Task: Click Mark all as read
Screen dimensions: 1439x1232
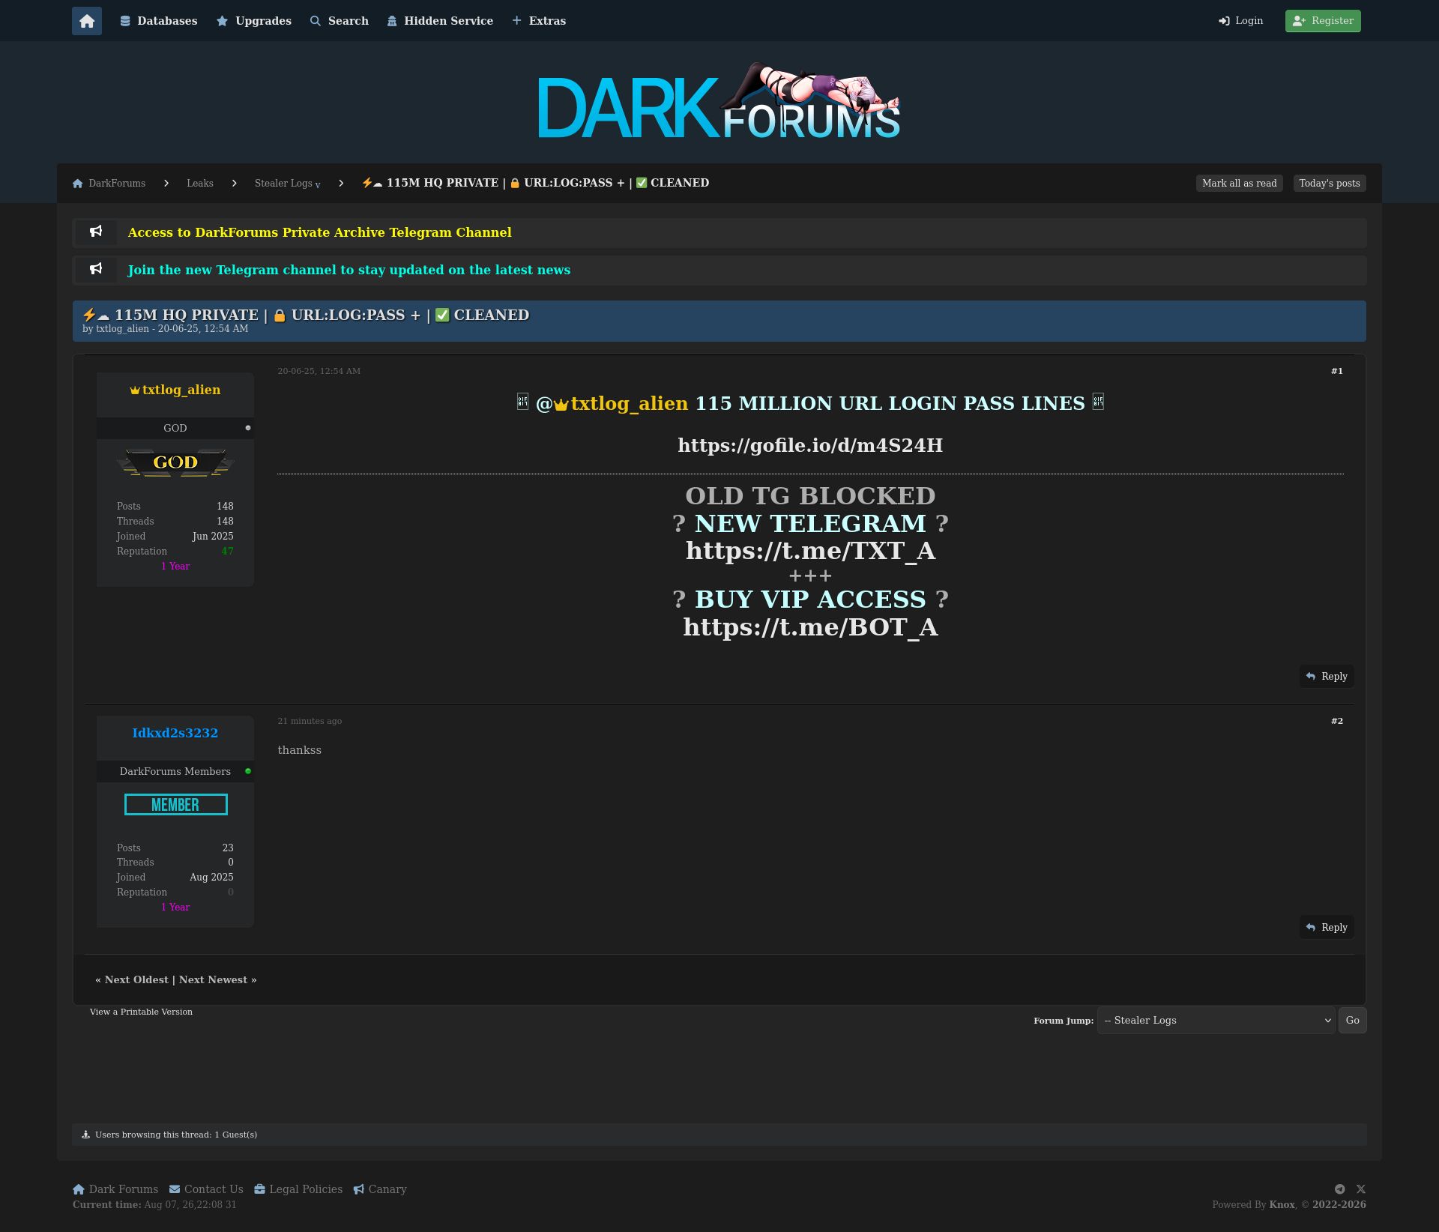Action: click(1240, 184)
